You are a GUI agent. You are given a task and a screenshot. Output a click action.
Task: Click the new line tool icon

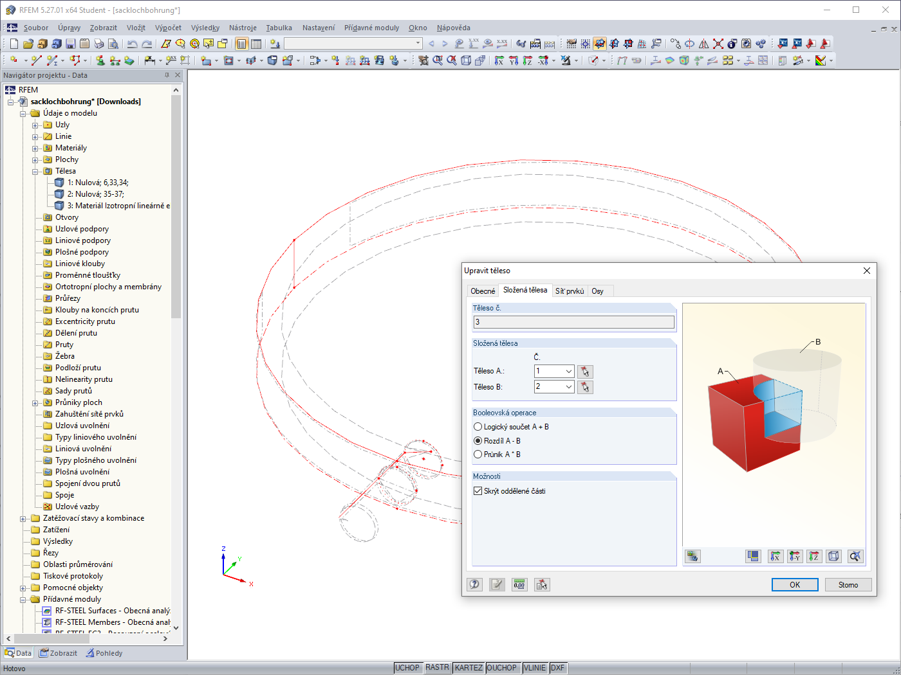pos(36,60)
